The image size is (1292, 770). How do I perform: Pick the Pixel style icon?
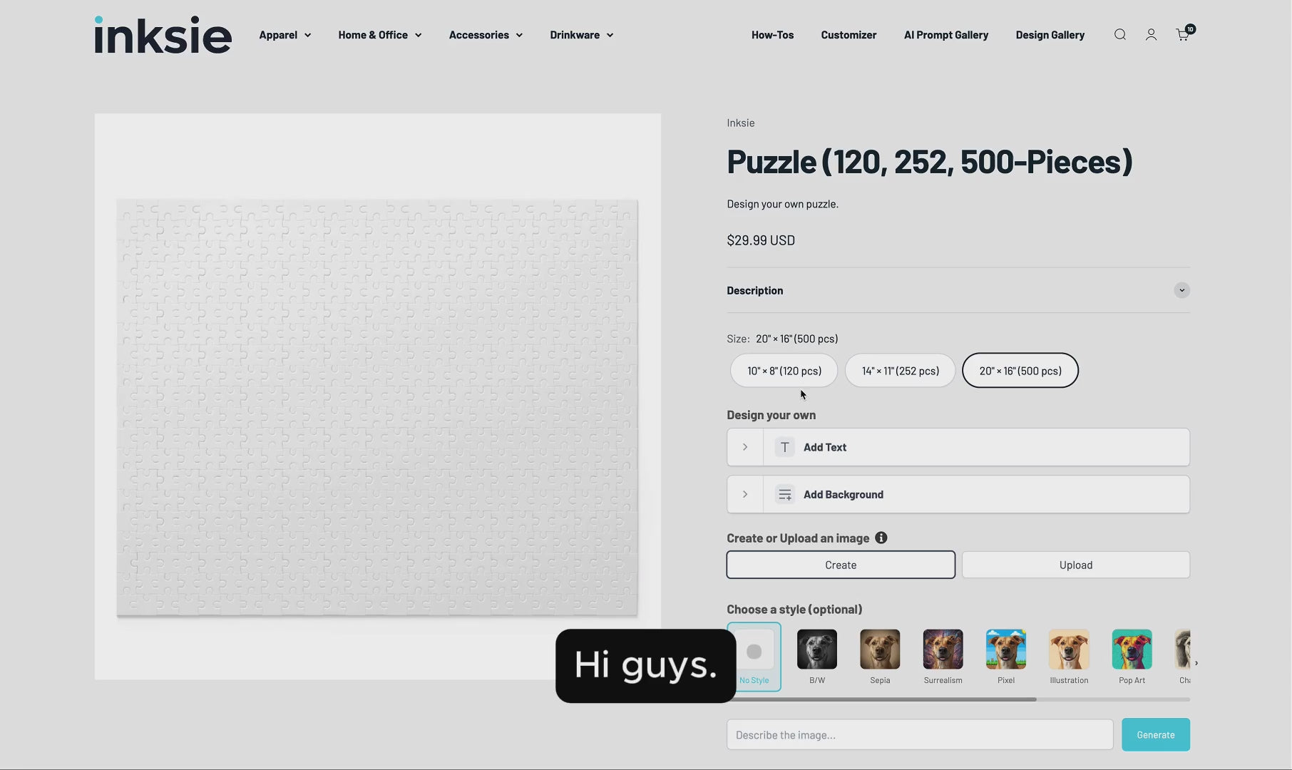click(1005, 650)
